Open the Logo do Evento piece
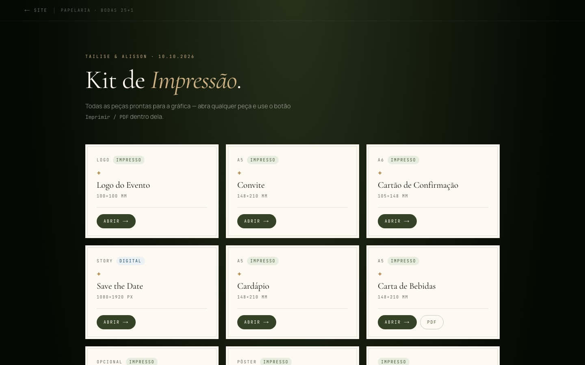This screenshot has height=365, width=585. tap(116, 221)
